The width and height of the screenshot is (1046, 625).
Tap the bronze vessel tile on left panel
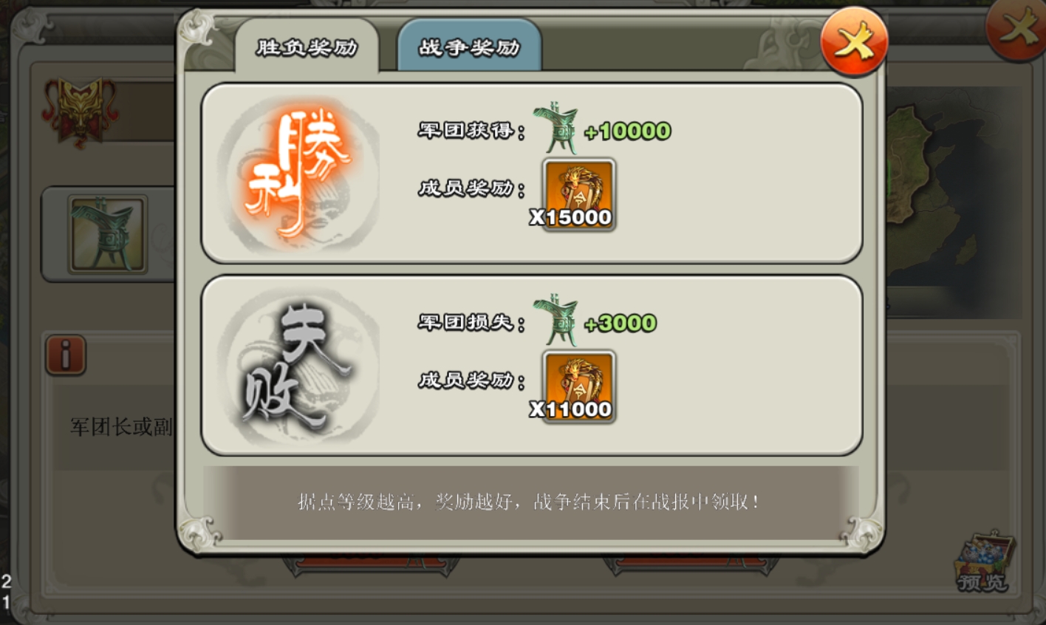108,234
